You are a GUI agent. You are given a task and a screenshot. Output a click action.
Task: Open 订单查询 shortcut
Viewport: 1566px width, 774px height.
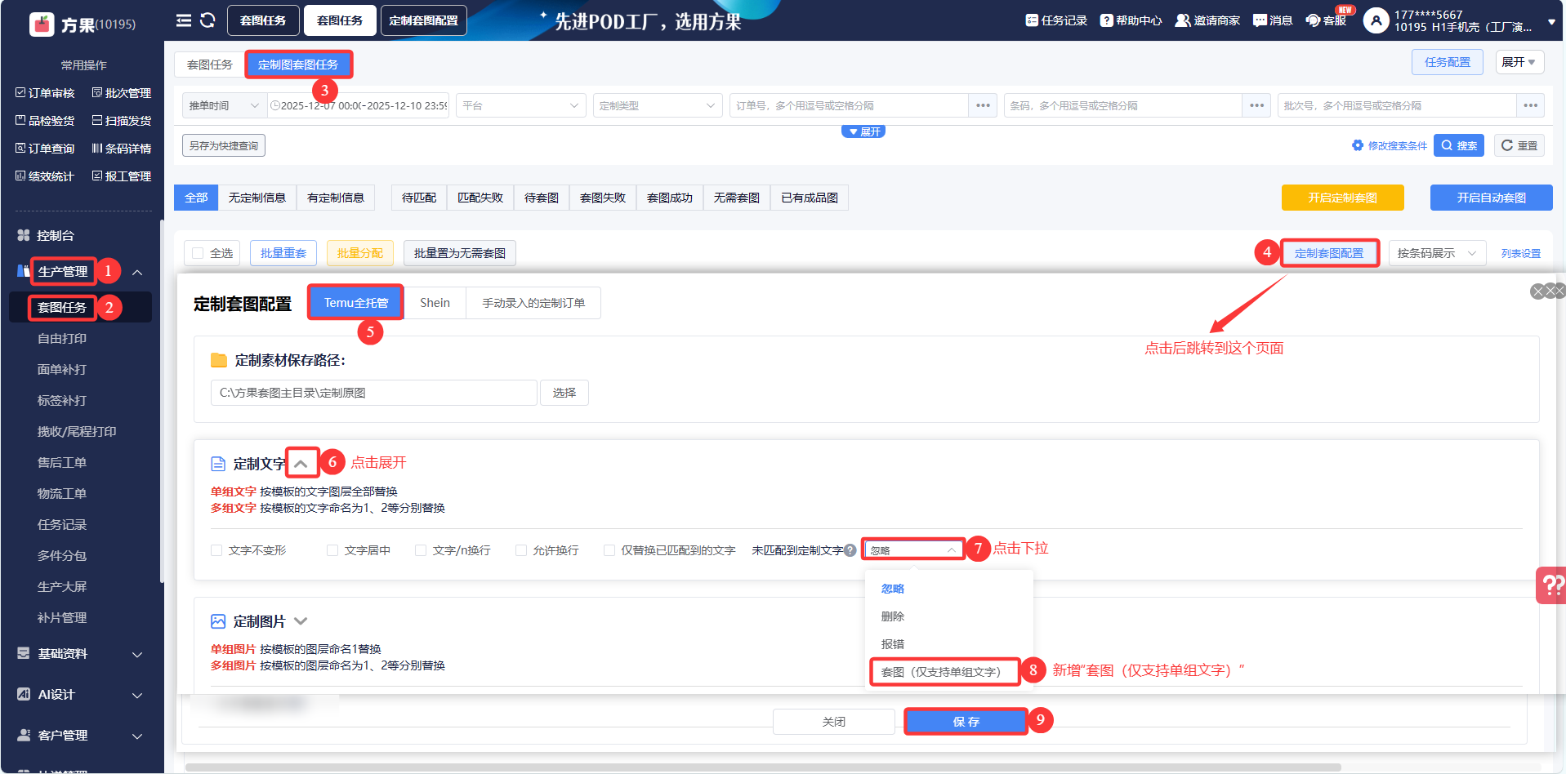(x=45, y=149)
